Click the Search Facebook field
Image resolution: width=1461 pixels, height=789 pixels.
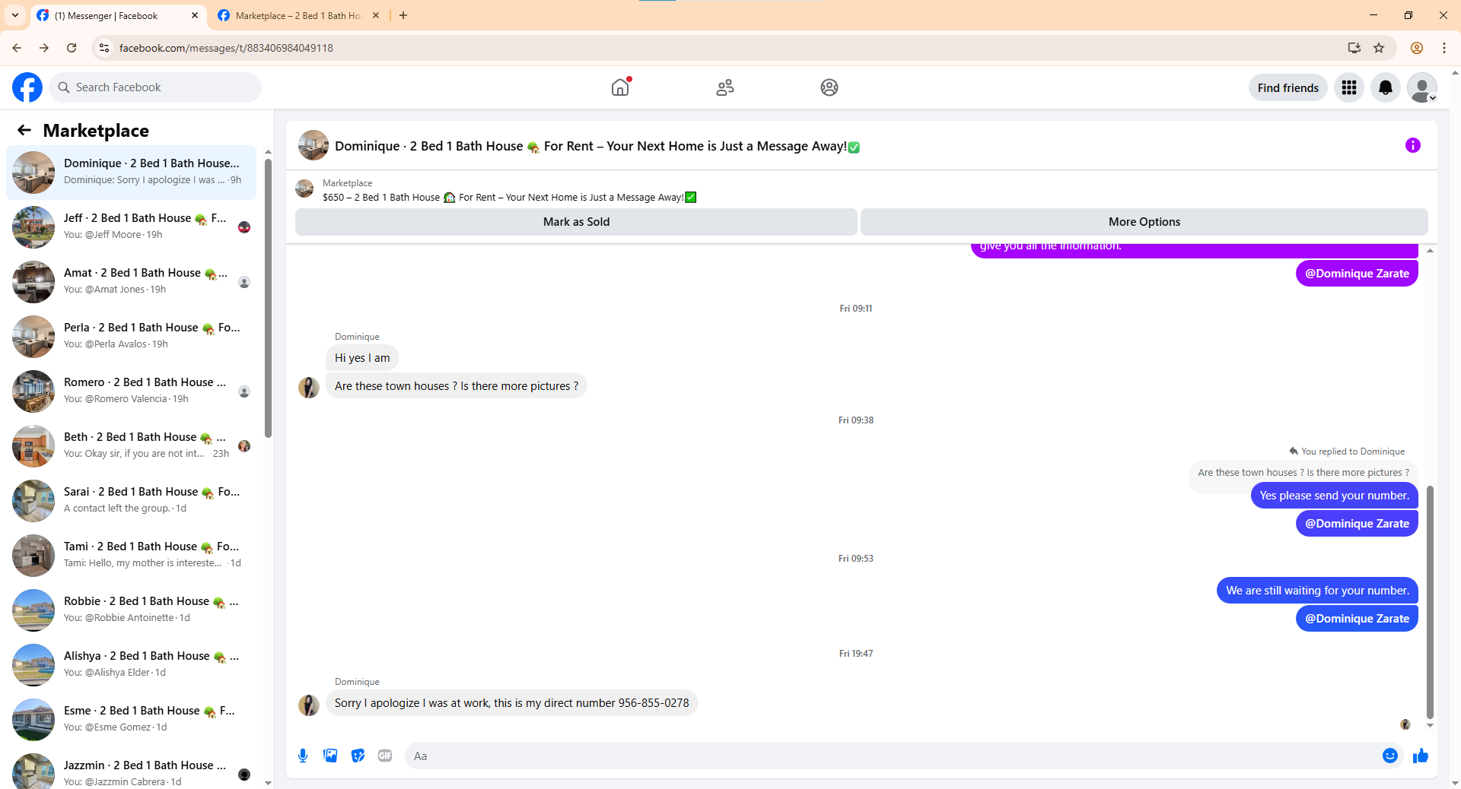[155, 87]
